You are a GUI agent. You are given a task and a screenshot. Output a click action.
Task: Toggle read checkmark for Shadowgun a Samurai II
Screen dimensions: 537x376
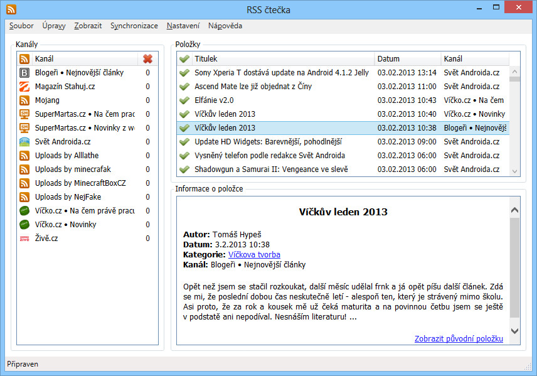point(184,169)
